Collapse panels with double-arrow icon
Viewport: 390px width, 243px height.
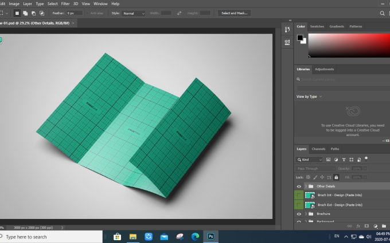(x=290, y=21)
